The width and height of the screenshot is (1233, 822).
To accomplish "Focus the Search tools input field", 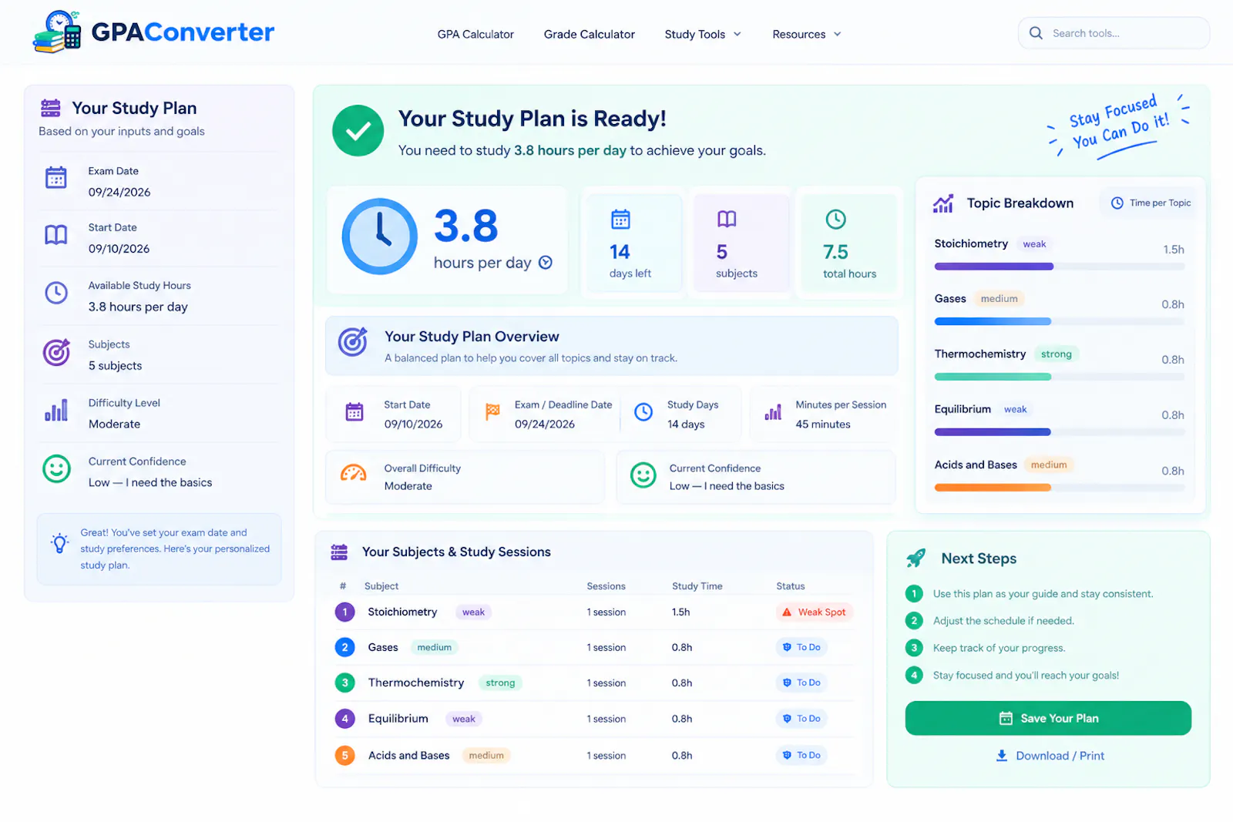I will 1114,33.
